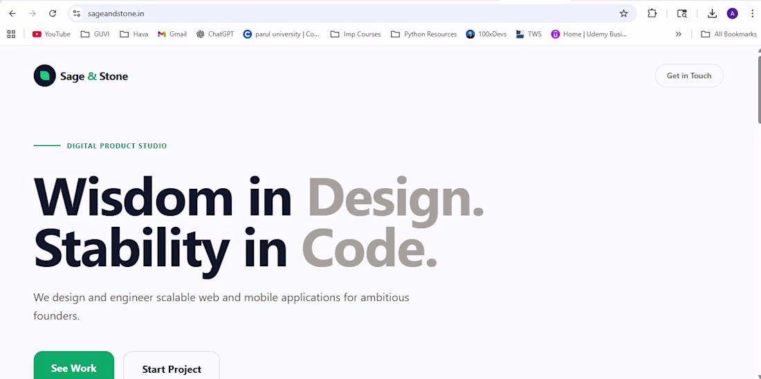Open the Gmail bookmark
Screen dimensions: 761x379
[x=172, y=34]
